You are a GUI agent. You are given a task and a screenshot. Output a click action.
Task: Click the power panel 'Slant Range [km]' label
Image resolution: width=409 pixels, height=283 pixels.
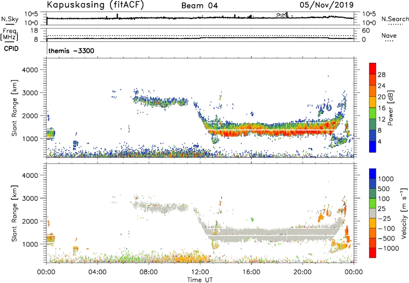14,108
